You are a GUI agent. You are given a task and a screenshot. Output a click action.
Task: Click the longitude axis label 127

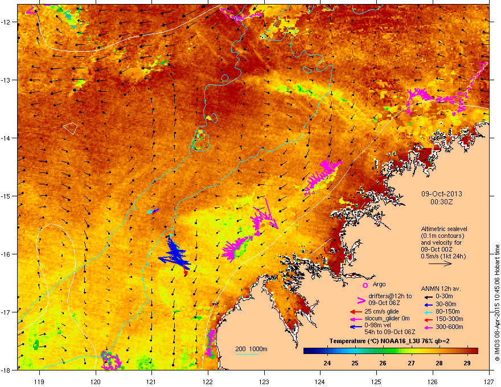[489, 381]
